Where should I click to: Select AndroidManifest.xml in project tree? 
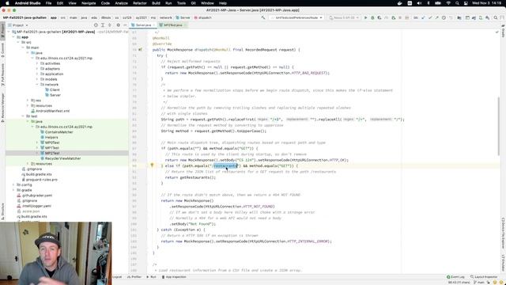pyautogui.click(x=53, y=111)
